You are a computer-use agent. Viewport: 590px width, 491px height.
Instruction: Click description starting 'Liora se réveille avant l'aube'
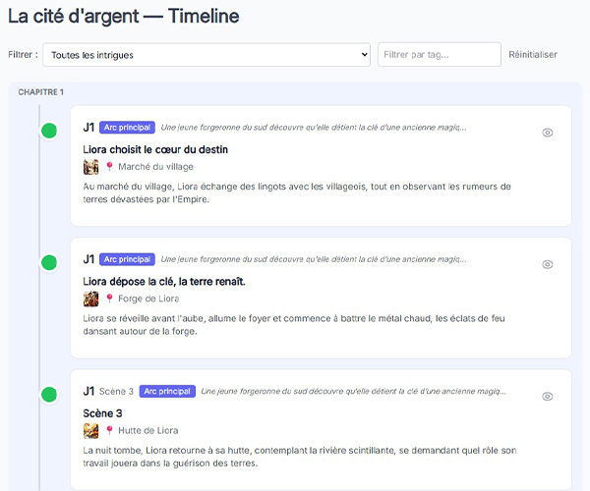coord(294,325)
